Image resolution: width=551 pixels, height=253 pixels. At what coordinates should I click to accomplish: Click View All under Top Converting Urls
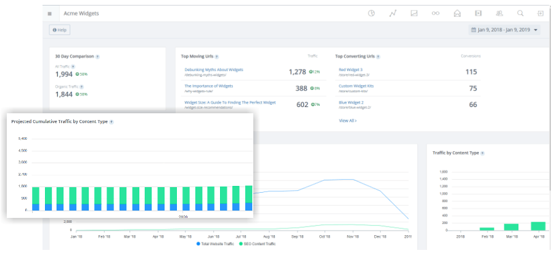click(x=348, y=121)
